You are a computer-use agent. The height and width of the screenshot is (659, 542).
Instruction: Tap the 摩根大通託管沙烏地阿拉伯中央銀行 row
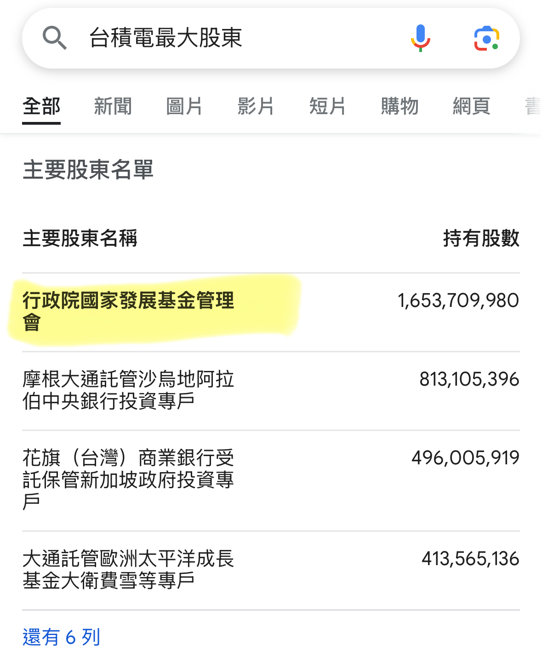pos(271,390)
